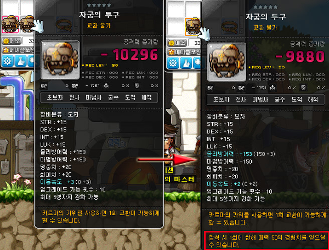
Task: Click the flask plus icon in right inventory
Action: coord(186,63)
